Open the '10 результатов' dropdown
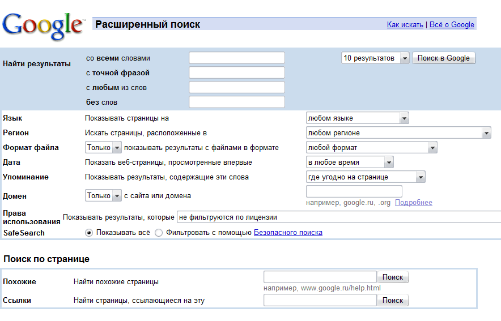Screen dimensions: 501x321 pyautogui.click(x=375, y=58)
